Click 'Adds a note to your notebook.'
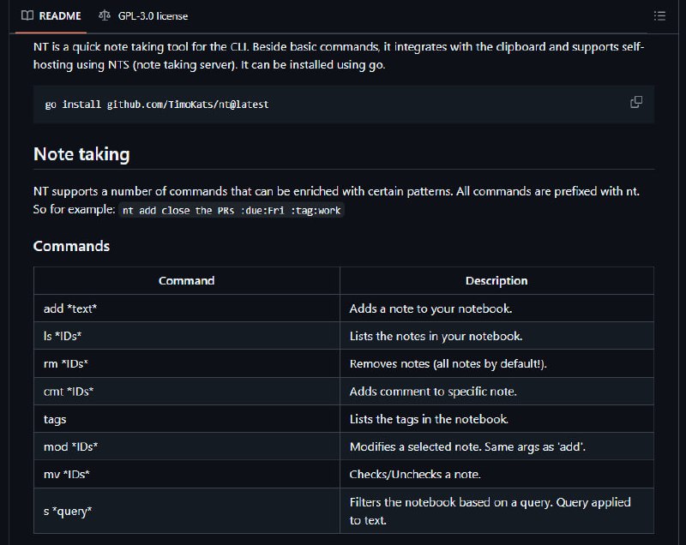The width and height of the screenshot is (686, 545). 430,308
